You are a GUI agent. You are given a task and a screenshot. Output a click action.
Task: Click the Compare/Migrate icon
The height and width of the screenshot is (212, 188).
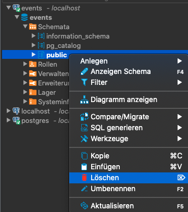tap(84, 117)
